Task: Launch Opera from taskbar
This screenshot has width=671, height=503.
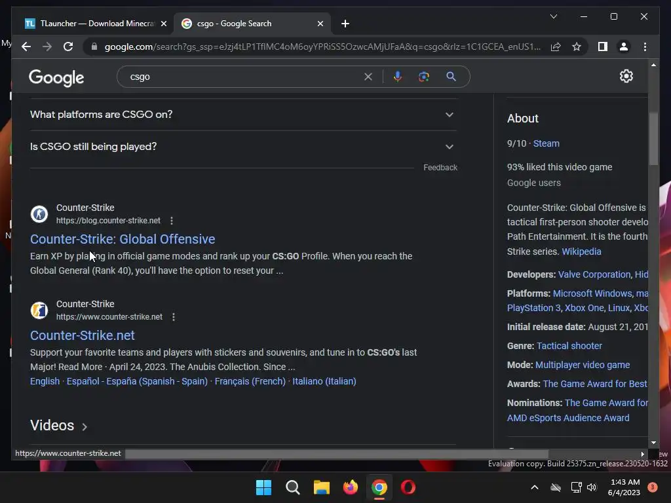Action: [x=408, y=487]
